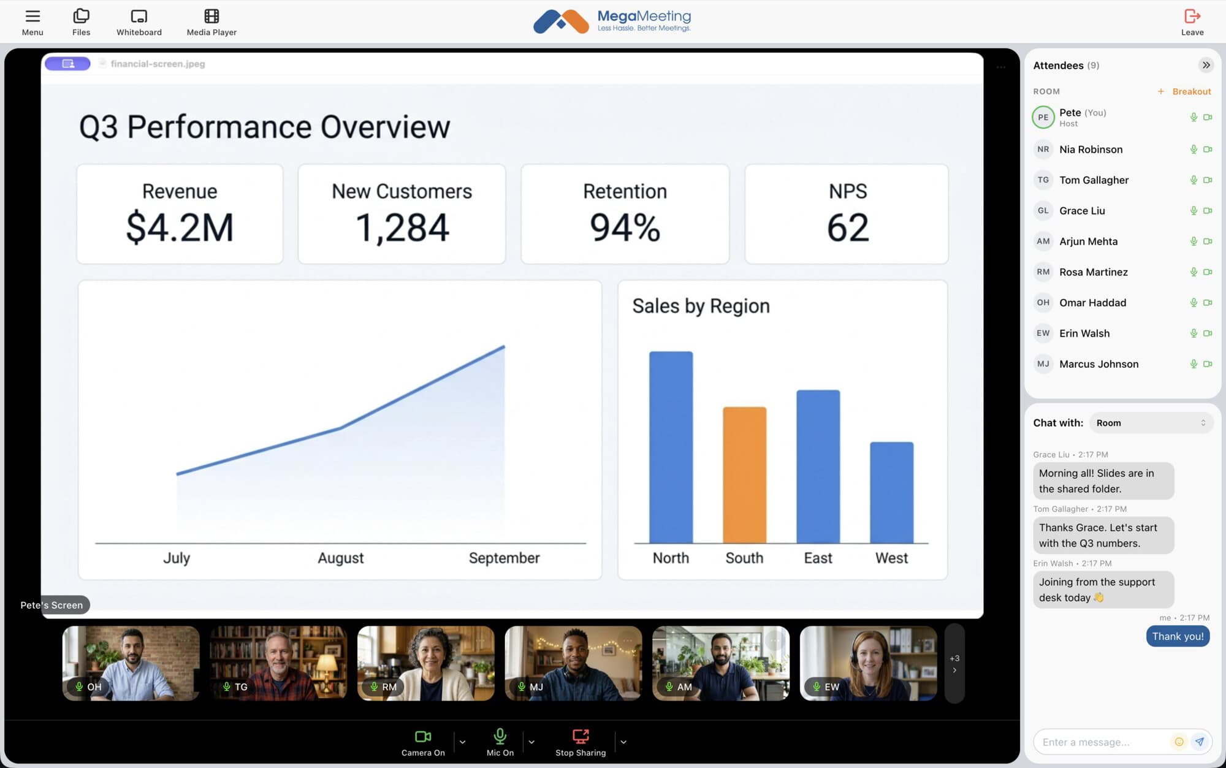Click Grace Liu's microphone icon
The width and height of the screenshot is (1226, 768).
point(1194,210)
